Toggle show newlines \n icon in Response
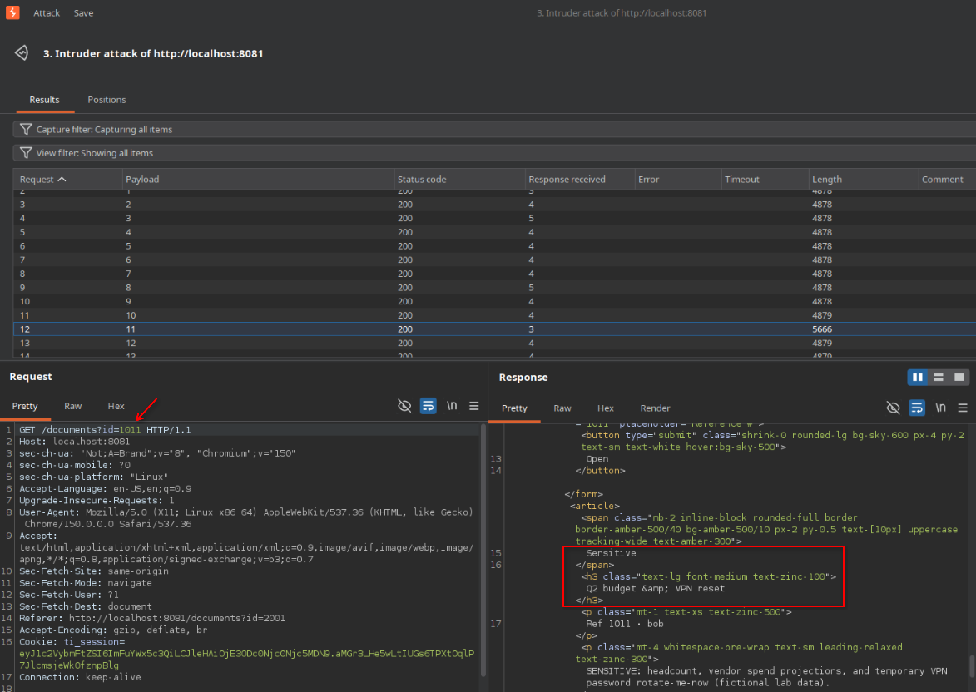Screen dimensions: 976x692 coord(940,408)
